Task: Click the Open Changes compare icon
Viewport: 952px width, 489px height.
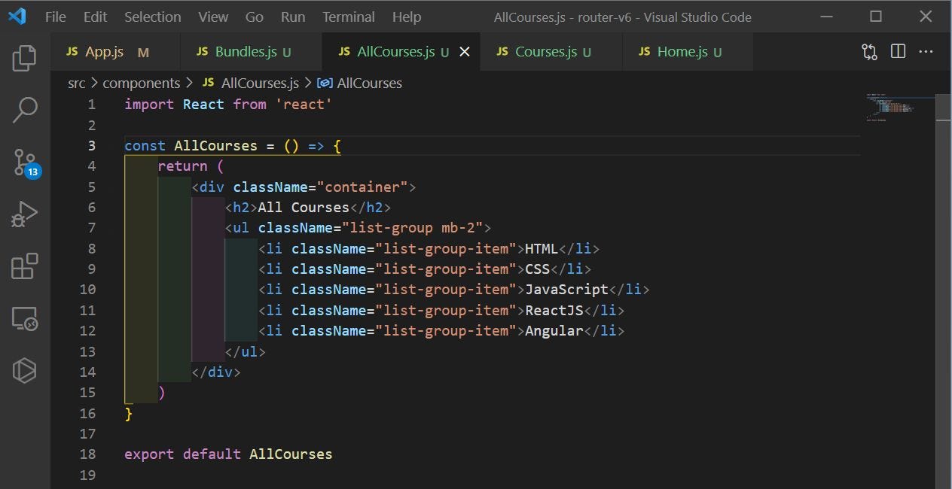Action: tap(869, 51)
